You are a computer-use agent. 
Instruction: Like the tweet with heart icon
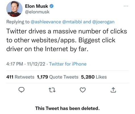coord(83,90)
